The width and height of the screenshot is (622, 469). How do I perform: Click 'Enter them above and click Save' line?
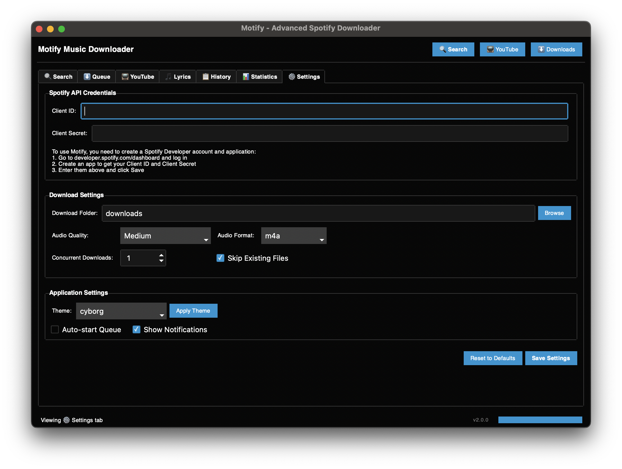click(x=98, y=170)
